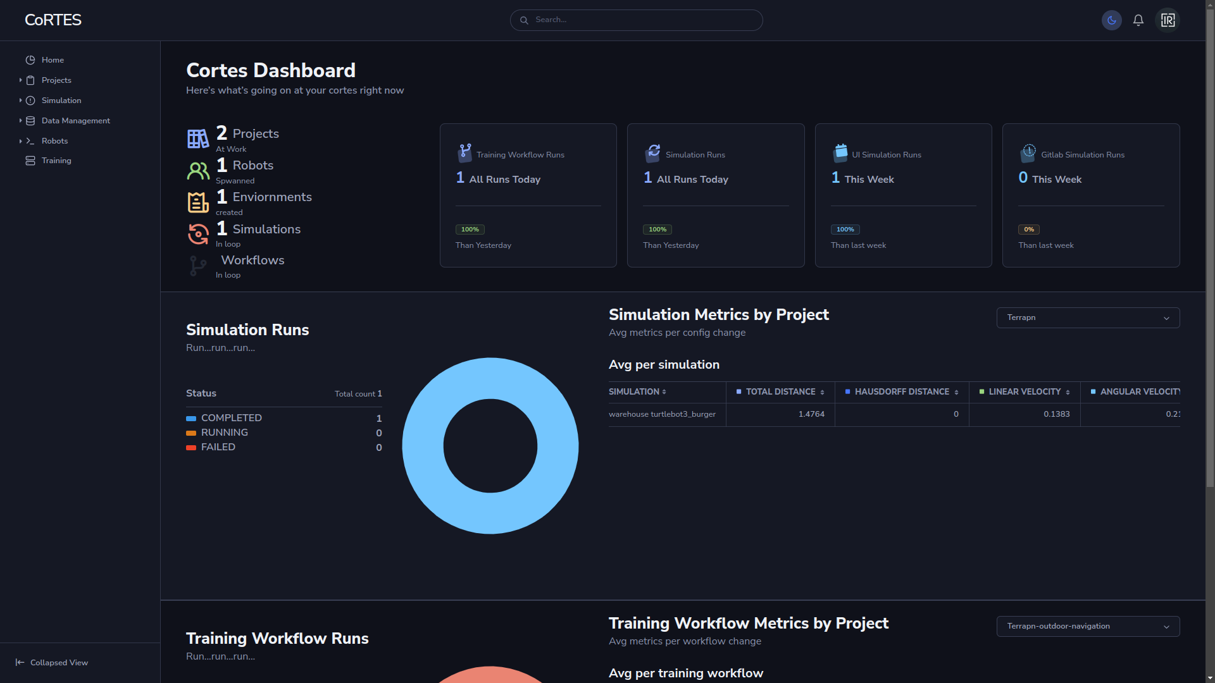The height and width of the screenshot is (683, 1215).
Task: Expand the Projects tree arrow
Action: (x=20, y=80)
